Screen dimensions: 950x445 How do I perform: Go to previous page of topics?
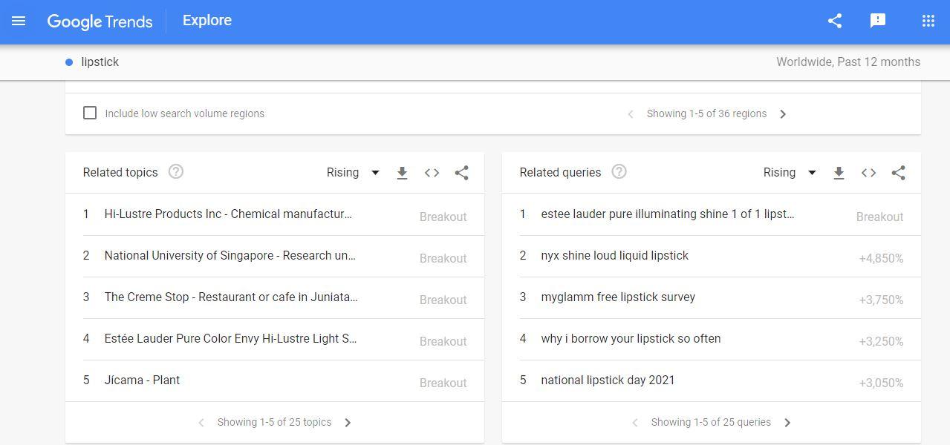(201, 423)
